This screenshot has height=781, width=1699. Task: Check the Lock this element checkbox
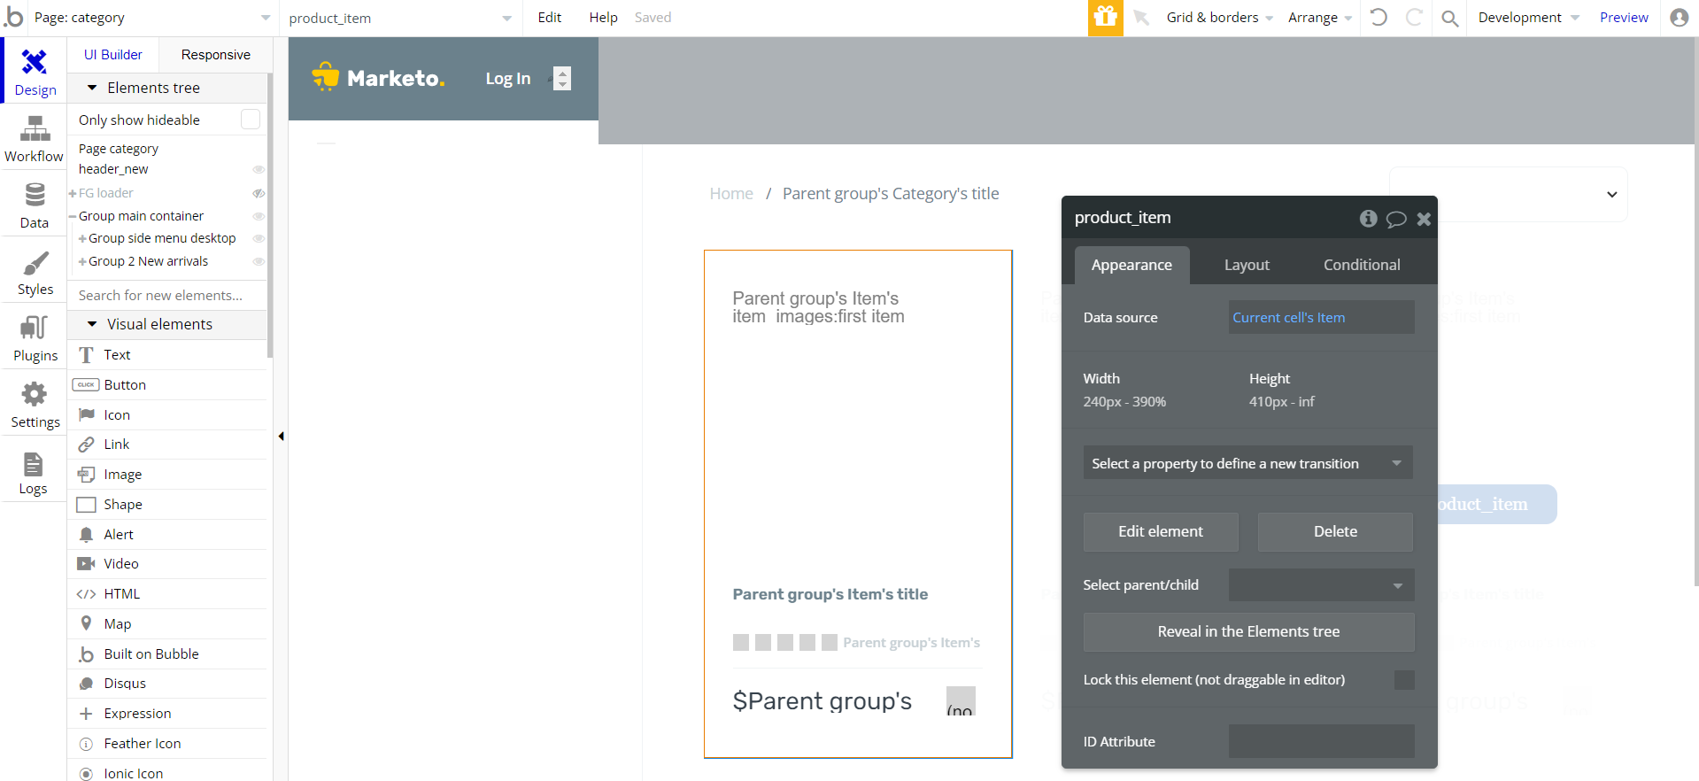[x=1404, y=680]
